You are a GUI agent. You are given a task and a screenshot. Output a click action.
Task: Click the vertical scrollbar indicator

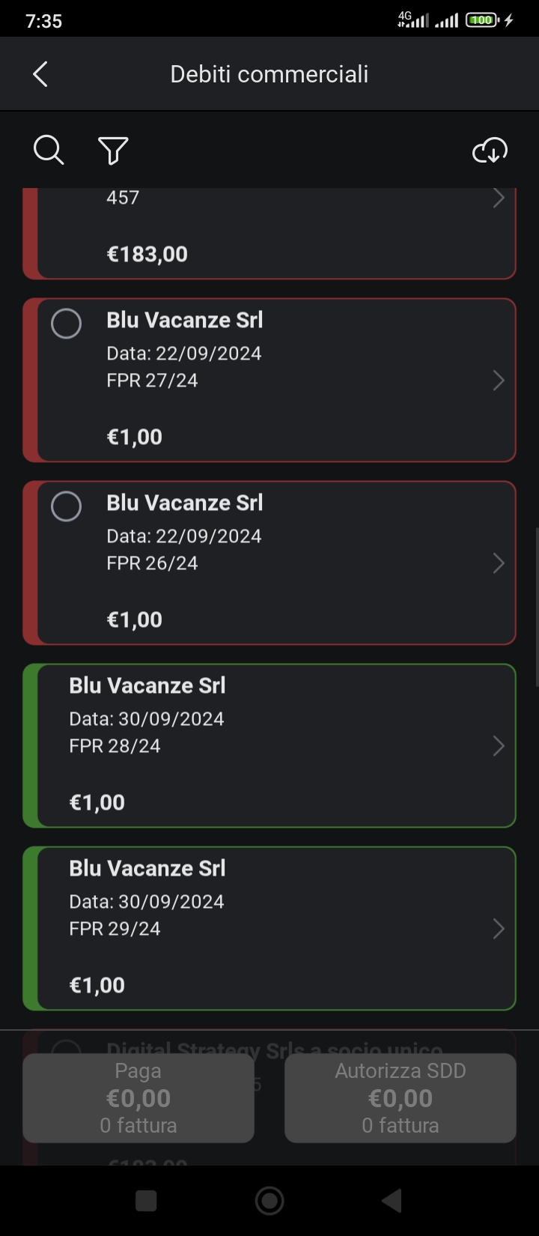click(x=536, y=607)
